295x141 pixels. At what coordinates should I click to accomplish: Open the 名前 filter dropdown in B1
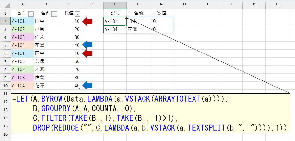54,14
